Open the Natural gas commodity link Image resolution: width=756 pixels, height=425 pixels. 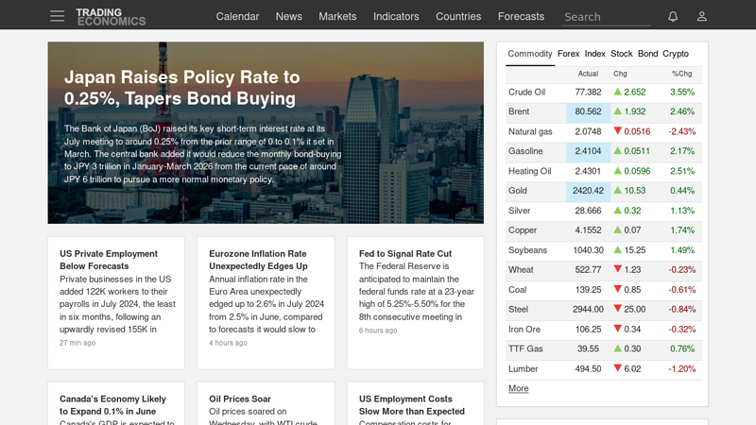point(530,131)
